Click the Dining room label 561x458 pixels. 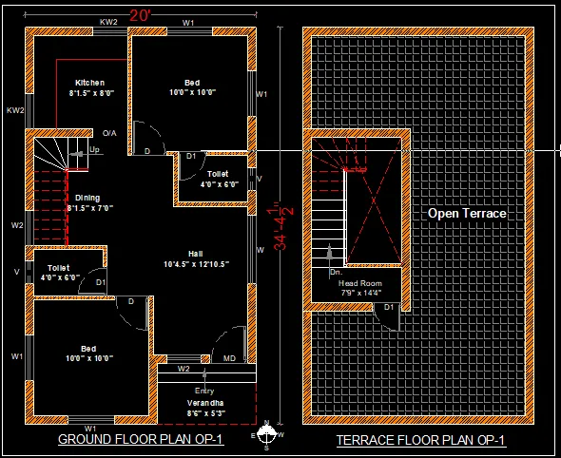coord(87,198)
